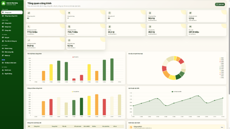The image size is (230, 129).
Task: Open the Tổng quan sidebar page
Action: 12,13
